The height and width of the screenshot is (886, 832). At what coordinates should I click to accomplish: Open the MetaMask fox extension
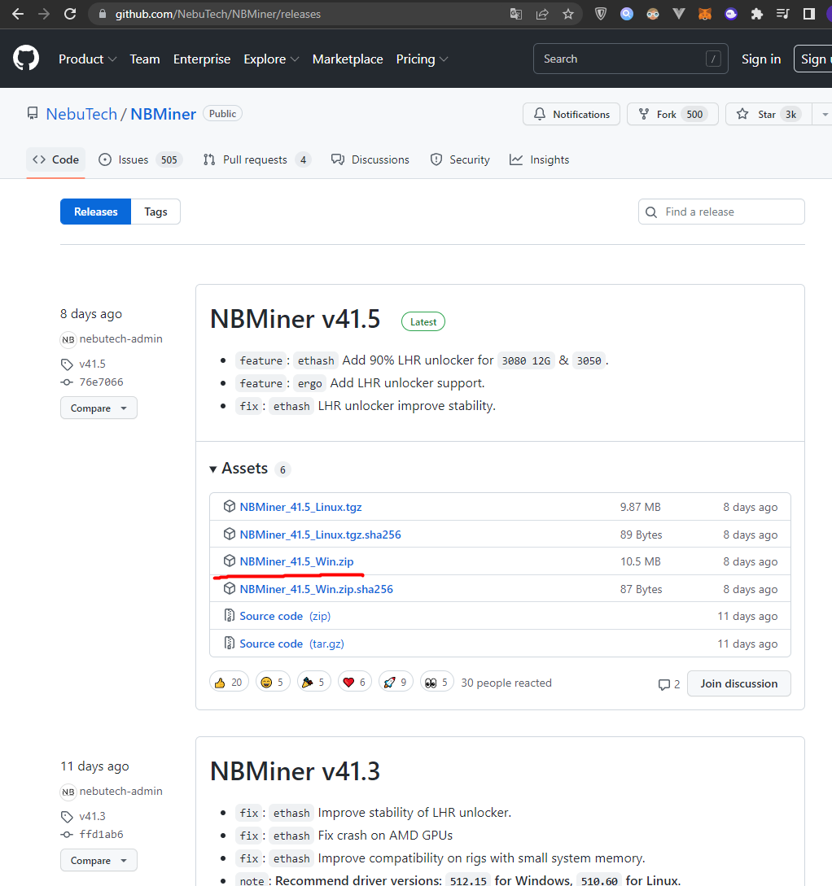point(704,14)
